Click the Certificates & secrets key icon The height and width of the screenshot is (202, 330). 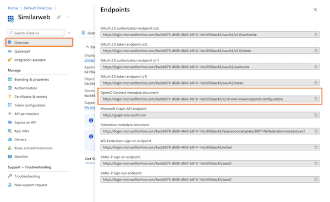(x=10, y=97)
